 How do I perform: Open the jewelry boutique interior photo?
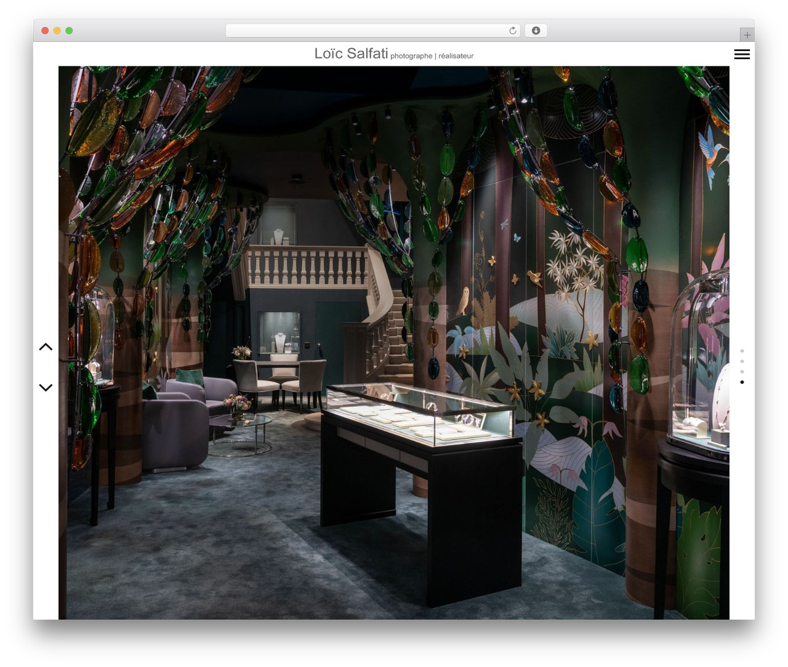coord(394,343)
